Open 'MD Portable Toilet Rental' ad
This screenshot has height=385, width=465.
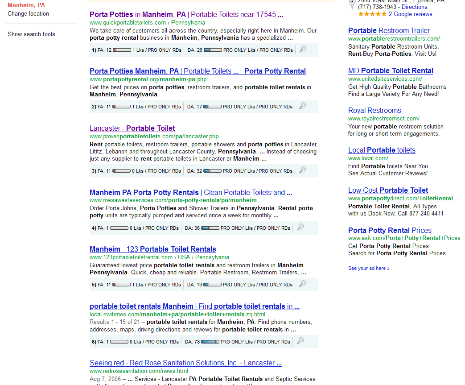pyautogui.click(x=391, y=70)
